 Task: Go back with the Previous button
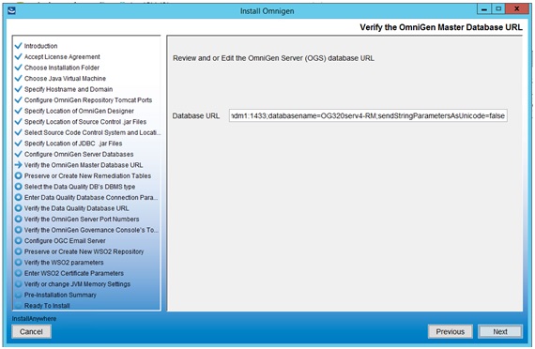(450, 331)
